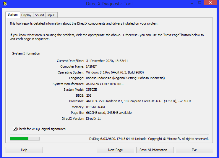Close the window with the red X
The image size is (219, 158).
pos(210,3)
